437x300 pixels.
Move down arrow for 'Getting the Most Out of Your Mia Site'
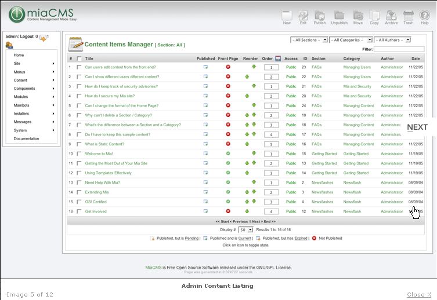254,163
